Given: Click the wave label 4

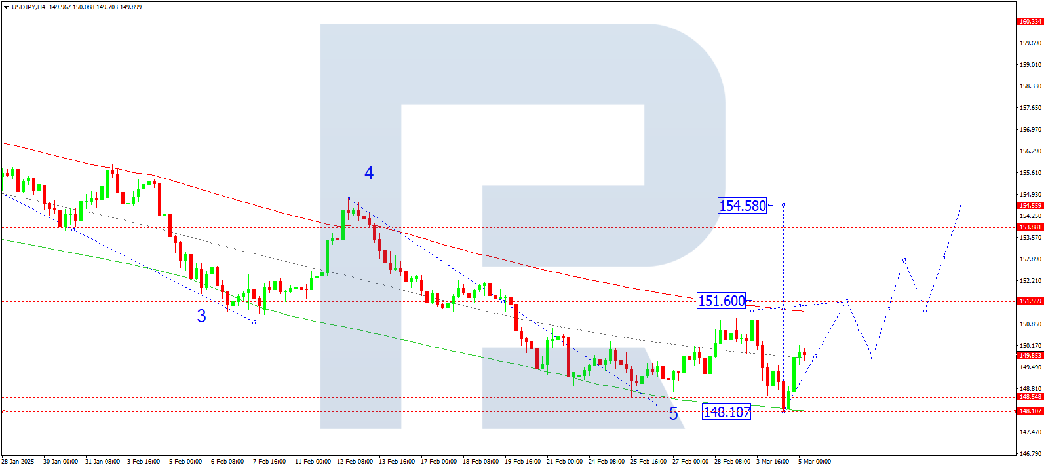Looking at the screenshot, I should point(369,172).
